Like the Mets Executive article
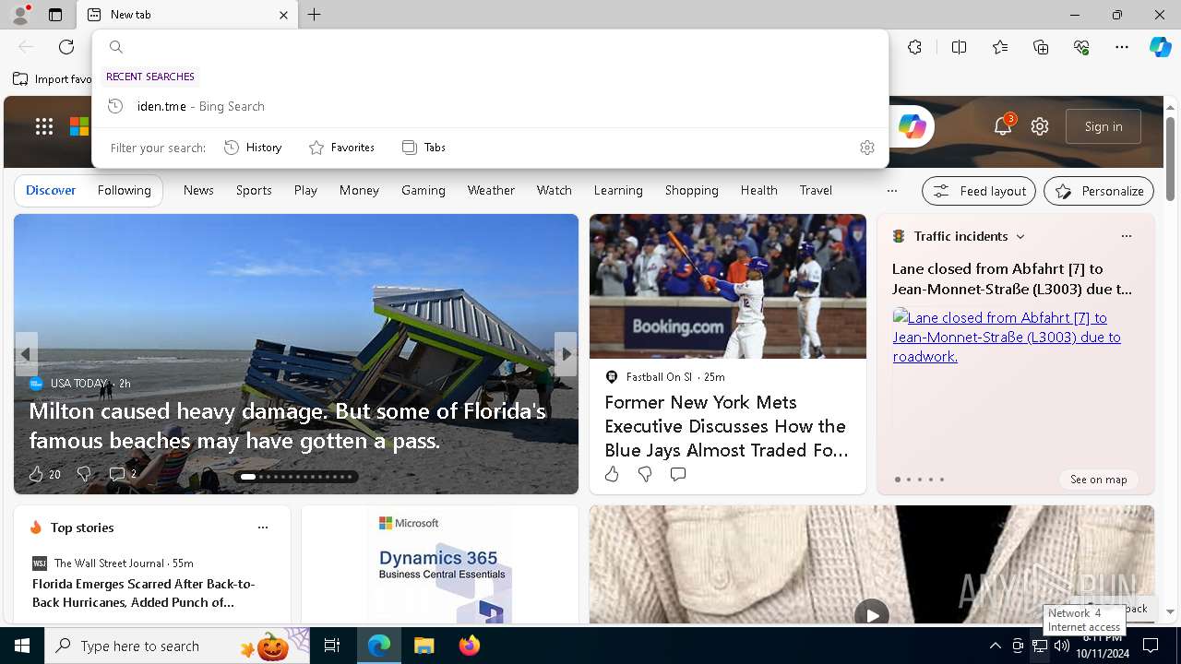The height and width of the screenshot is (664, 1181). click(612, 474)
